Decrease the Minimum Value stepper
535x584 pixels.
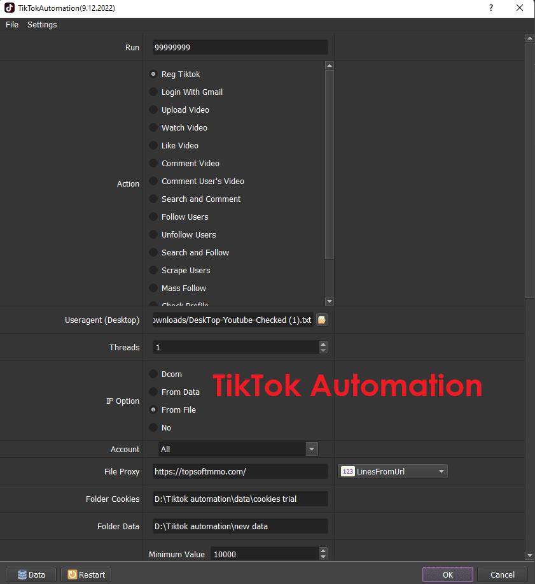coord(323,557)
